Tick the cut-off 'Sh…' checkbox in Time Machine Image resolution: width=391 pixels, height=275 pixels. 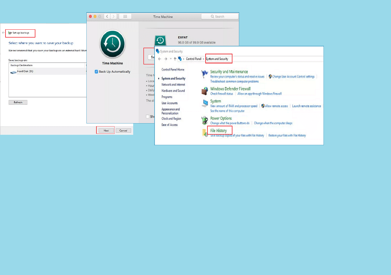click(148, 116)
